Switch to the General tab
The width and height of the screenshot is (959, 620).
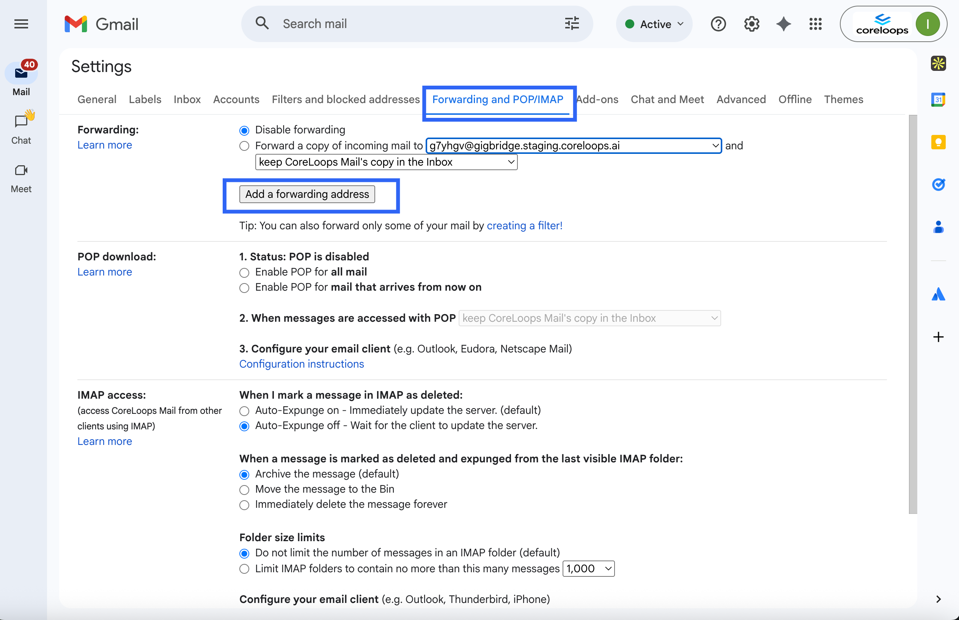coord(97,99)
